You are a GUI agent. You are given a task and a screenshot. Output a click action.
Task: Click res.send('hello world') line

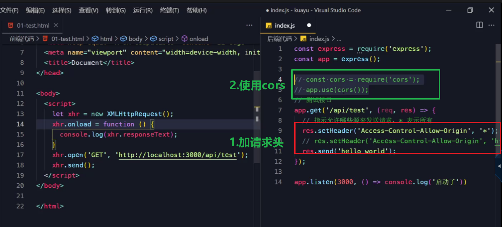[x=349, y=151]
